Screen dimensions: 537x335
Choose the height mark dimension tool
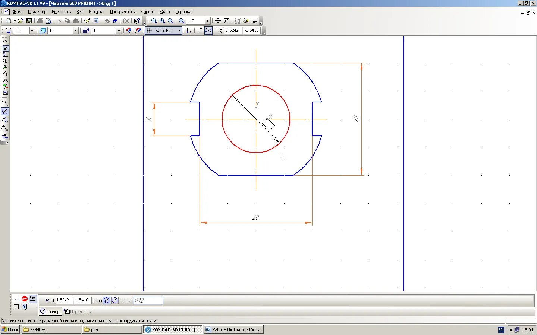tap(5, 136)
